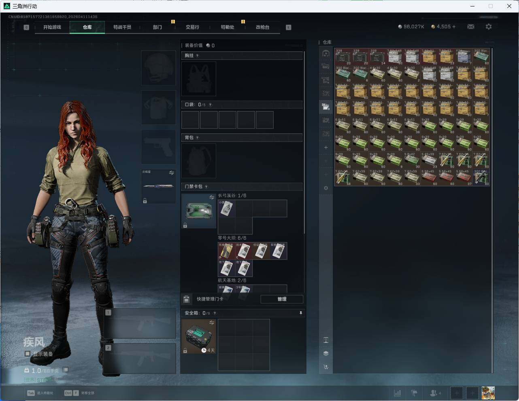Select first 零号大坝 key card
The width and height of the screenshot is (519, 401).
tap(227, 251)
